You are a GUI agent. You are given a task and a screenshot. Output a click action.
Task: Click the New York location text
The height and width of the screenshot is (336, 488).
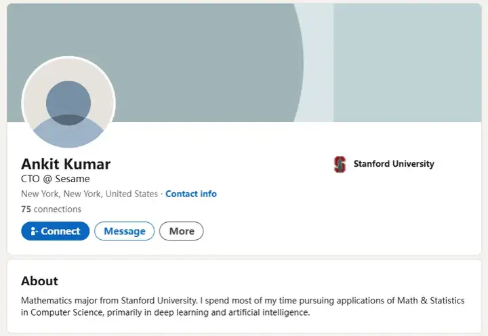pos(89,194)
